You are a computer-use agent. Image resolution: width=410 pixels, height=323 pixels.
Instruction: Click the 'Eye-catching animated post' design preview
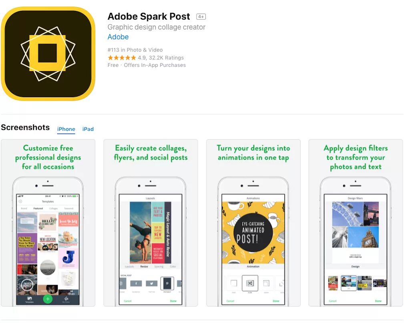(x=253, y=232)
